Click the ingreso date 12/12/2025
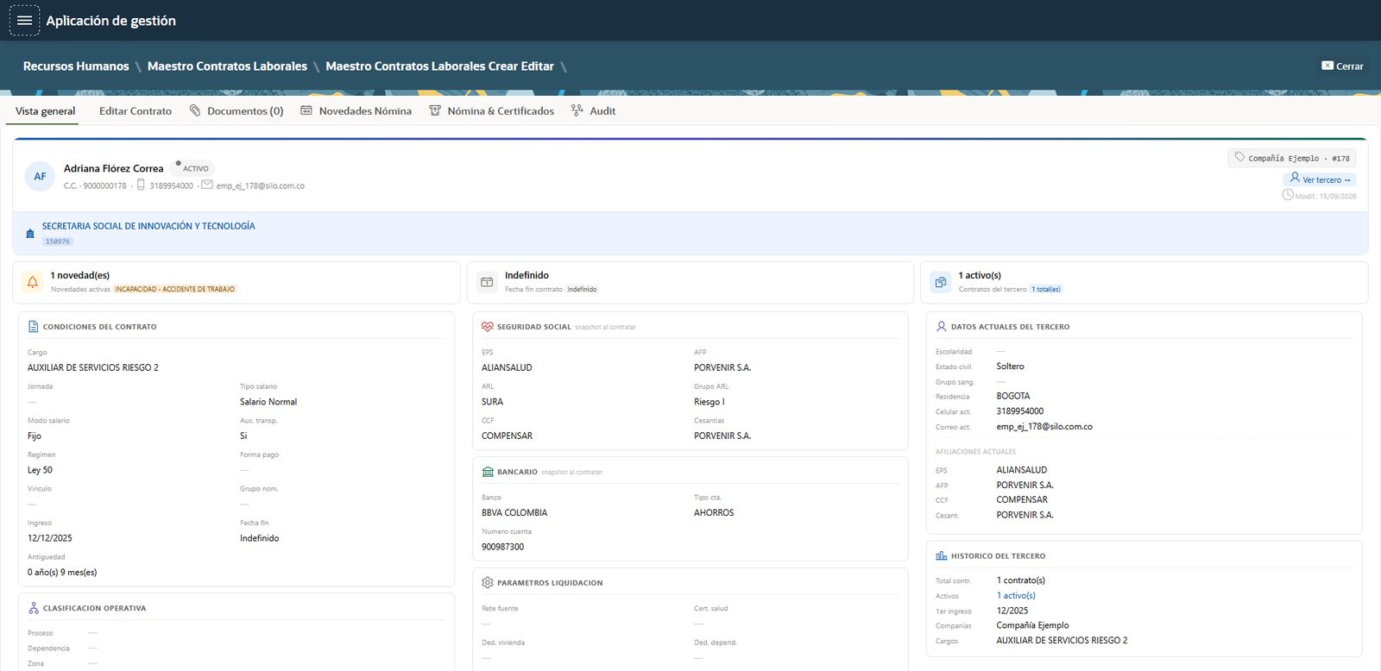Viewport: 1381px width, 671px height. pos(50,538)
